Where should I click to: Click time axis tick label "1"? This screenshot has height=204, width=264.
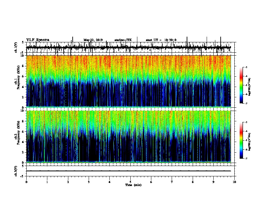[47, 182]
